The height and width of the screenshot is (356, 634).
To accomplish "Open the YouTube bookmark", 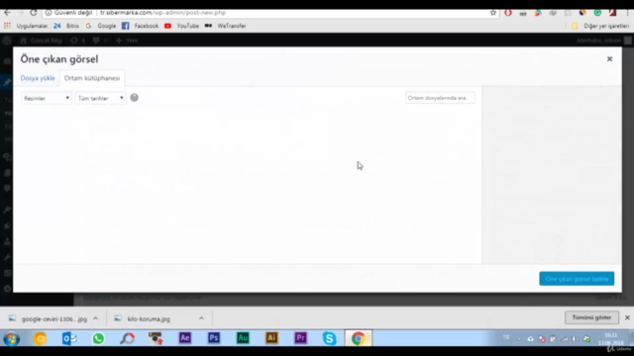I will [x=181, y=26].
